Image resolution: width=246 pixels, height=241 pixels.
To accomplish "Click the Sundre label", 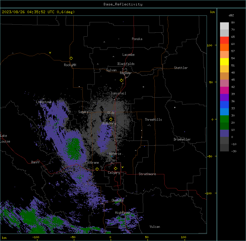I will [x=83, y=112].
